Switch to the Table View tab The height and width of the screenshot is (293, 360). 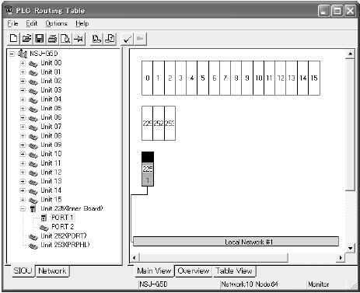(234, 271)
